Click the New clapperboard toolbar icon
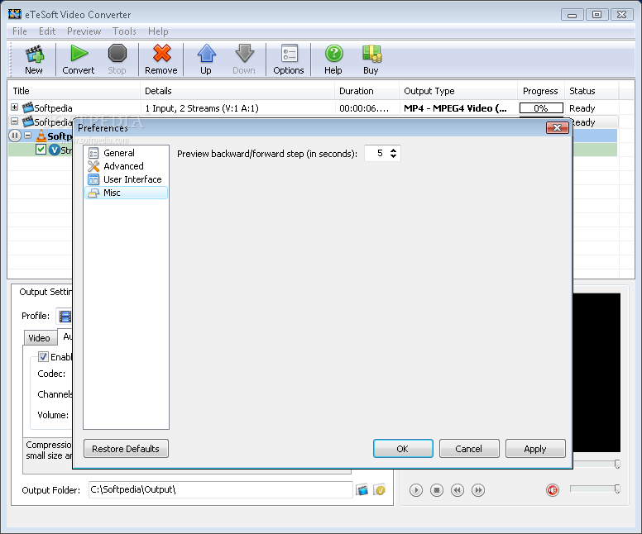This screenshot has width=642, height=534. (x=34, y=55)
